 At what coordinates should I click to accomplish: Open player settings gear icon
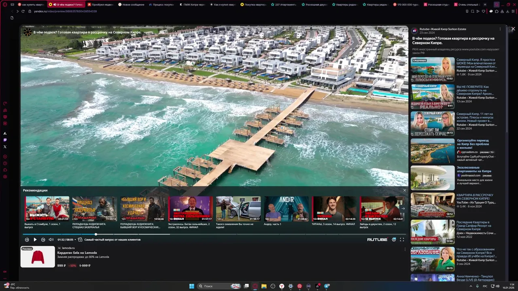point(394,240)
